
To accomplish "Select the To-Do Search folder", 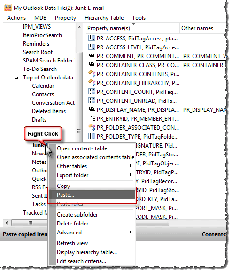I will 40,69.
